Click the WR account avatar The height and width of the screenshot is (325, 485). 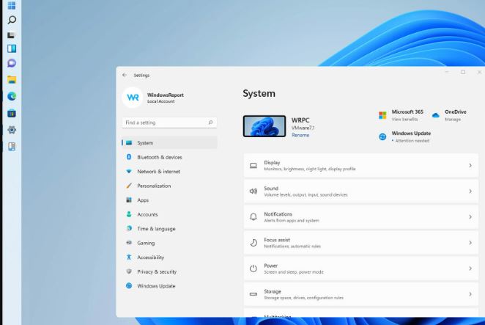coord(133,98)
